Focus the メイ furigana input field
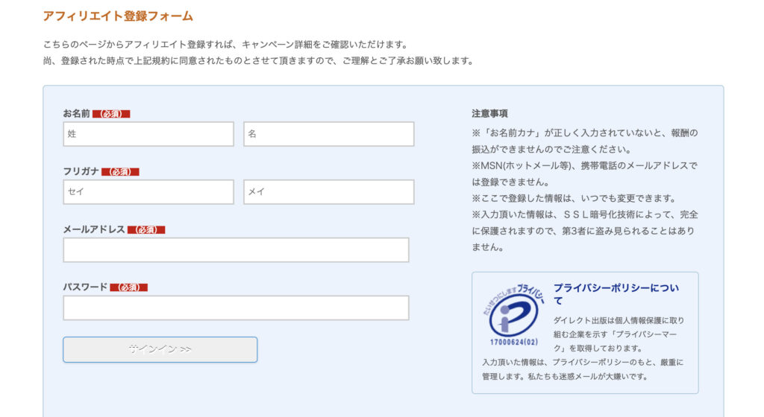The height and width of the screenshot is (417, 764). 329,191
